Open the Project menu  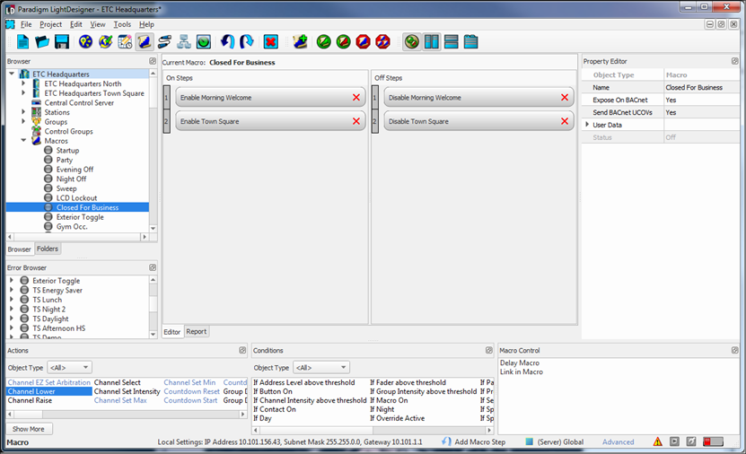50,24
